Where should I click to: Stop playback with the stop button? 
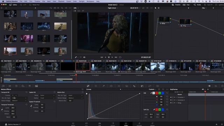[109, 57]
